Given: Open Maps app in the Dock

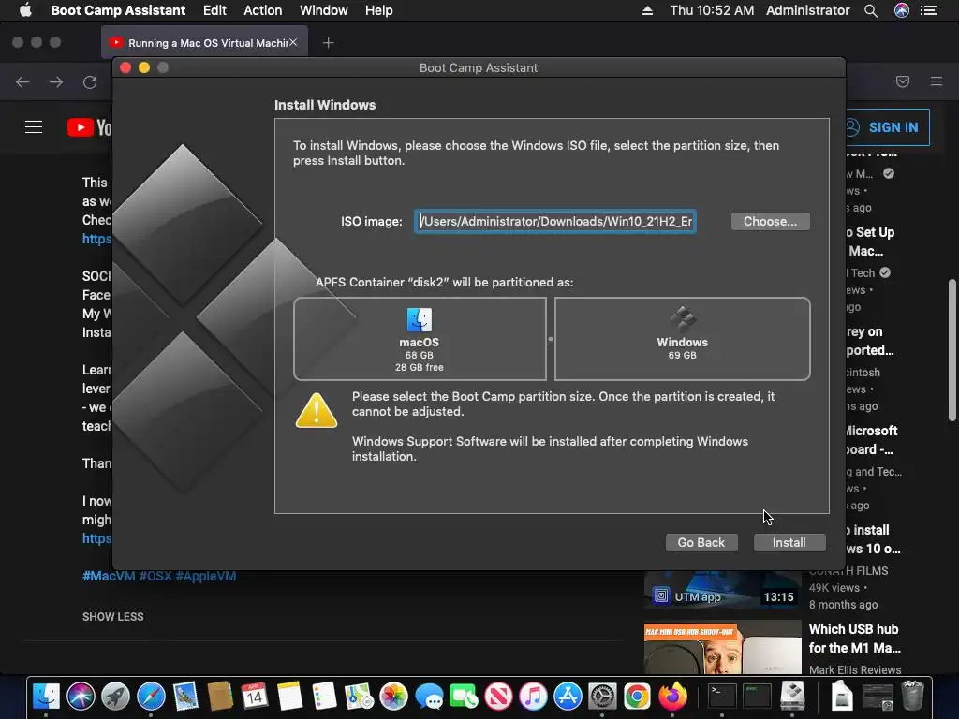Looking at the screenshot, I should point(359,696).
